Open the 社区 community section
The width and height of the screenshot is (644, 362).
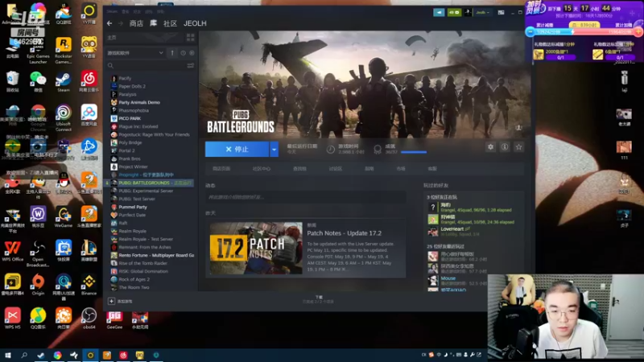[x=170, y=23]
